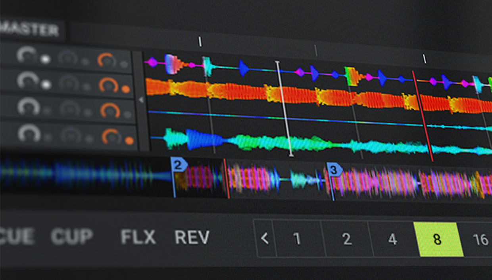Image resolution: width=492 pixels, height=280 pixels.
Task: Toggle the white mute dot in the first stem row
Action: click(x=46, y=60)
